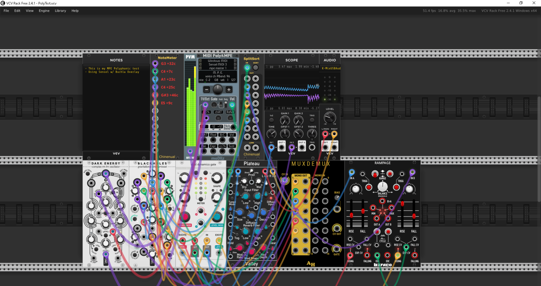This screenshot has height=286, width=541.
Task: Toggle the Rampage RANGE switch for channel A
Action: (x=375, y=174)
